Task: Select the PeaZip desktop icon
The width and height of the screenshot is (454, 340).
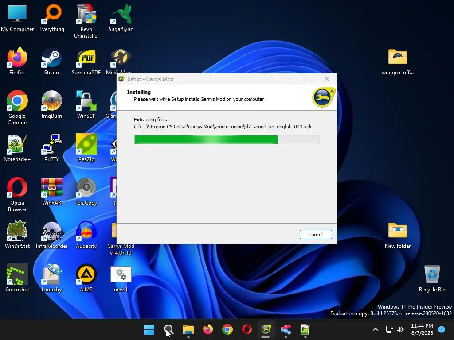Action: tap(86, 148)
